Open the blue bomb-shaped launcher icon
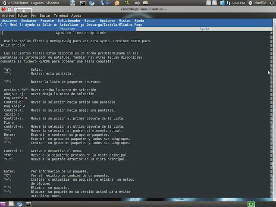Screen dimensions: 276x207 coord(108,3)
